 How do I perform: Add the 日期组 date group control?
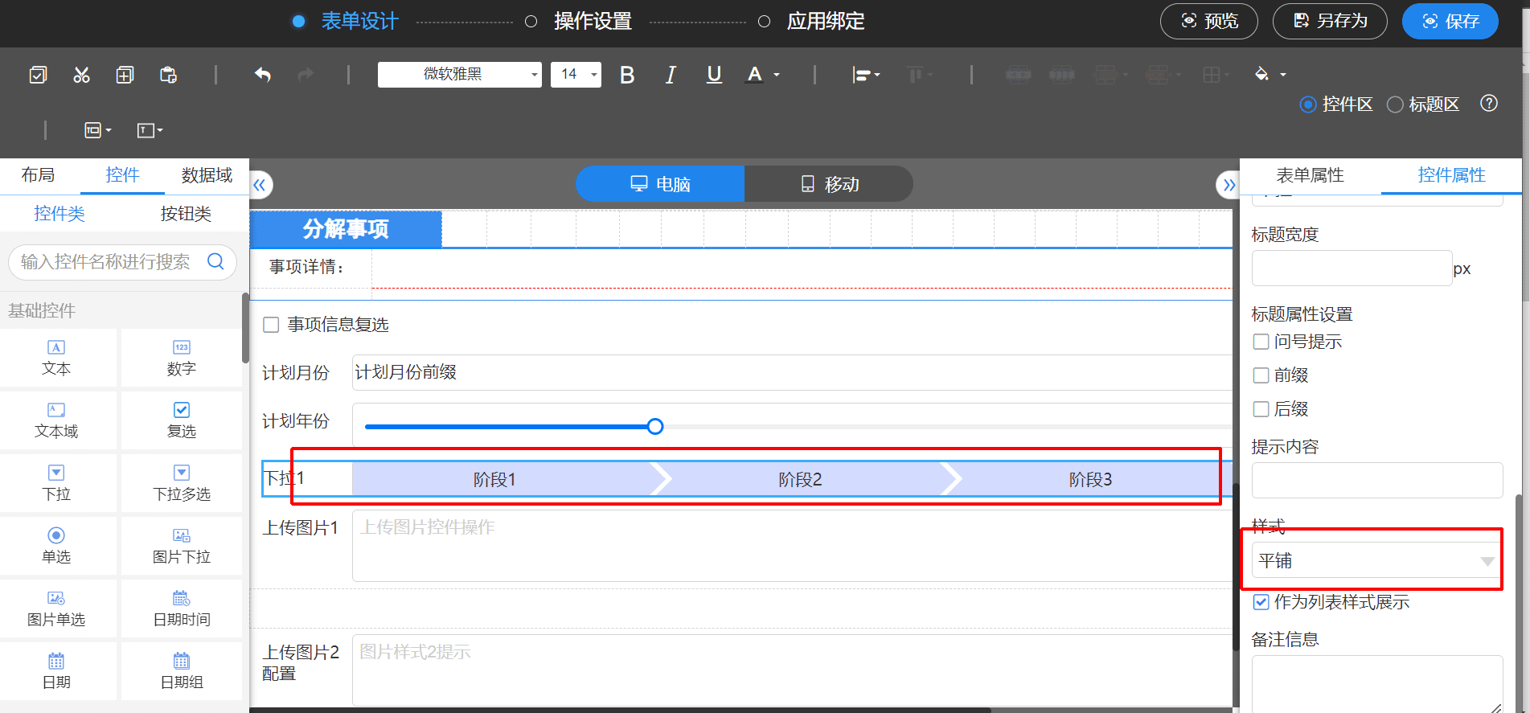pyautogui.click(x=182, y=671)
